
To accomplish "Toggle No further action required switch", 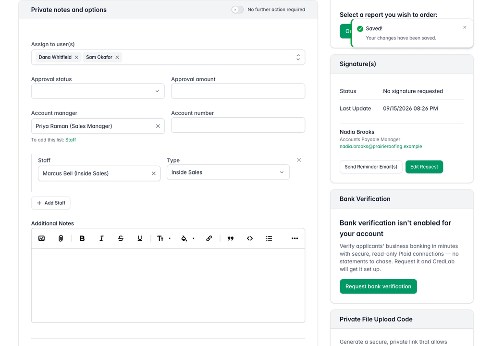I will click(237, 10).
